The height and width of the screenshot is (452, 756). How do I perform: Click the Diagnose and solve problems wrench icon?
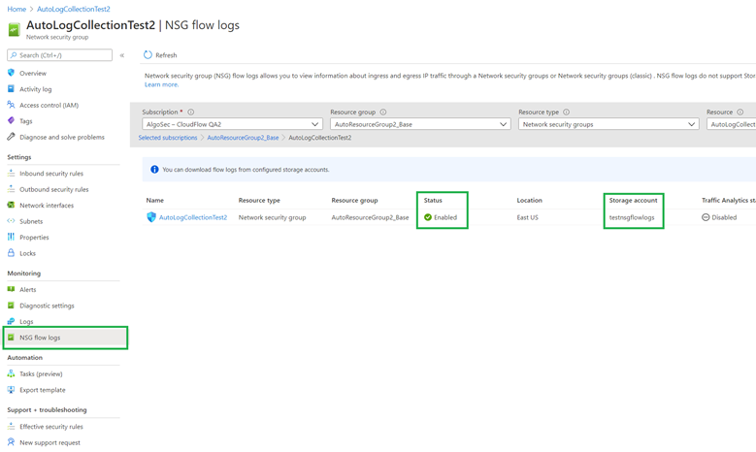click(11, 137)
